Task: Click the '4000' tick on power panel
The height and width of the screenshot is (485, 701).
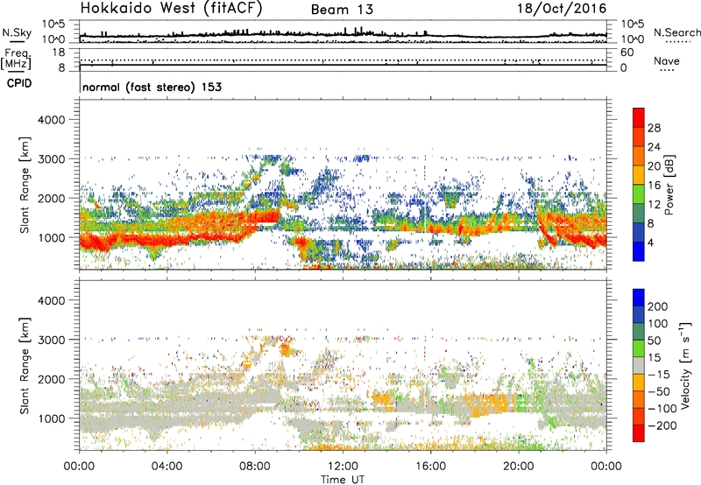Action: (x=52, y=120)
